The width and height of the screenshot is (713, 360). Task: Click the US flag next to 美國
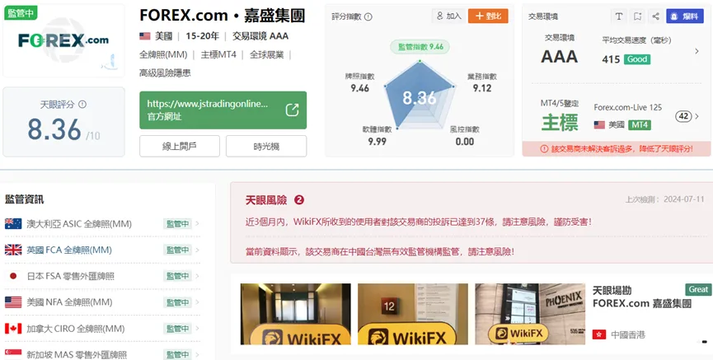tap(144, 36)
